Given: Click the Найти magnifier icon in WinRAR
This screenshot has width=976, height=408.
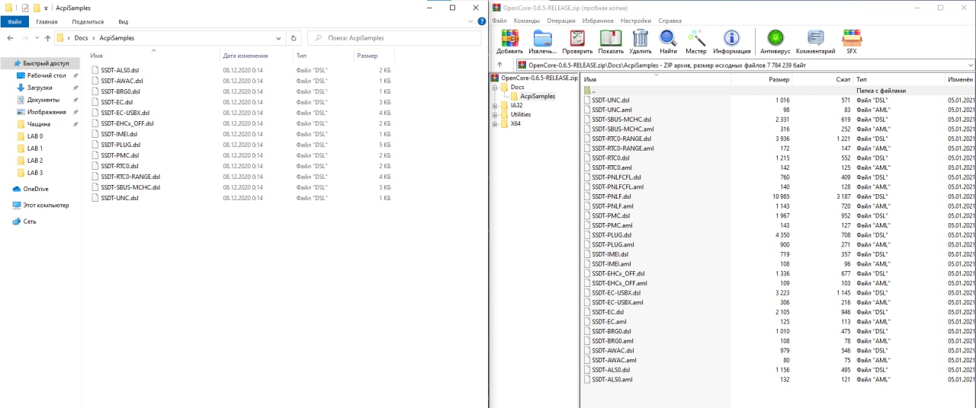Looking at the screenshot, I should 668,38.
